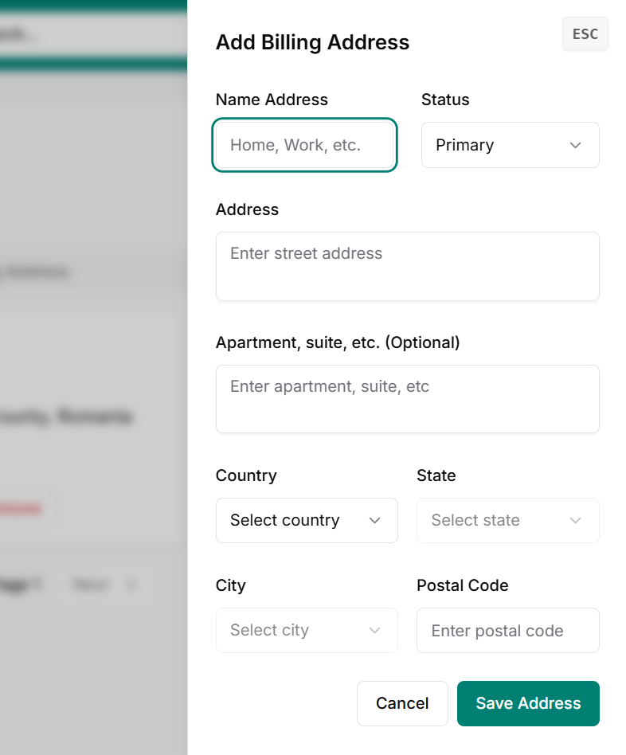Image resolution: width=626 pixels, height=755 pixels.
Task: Click the Name Address field label
Action: (272, 100)
